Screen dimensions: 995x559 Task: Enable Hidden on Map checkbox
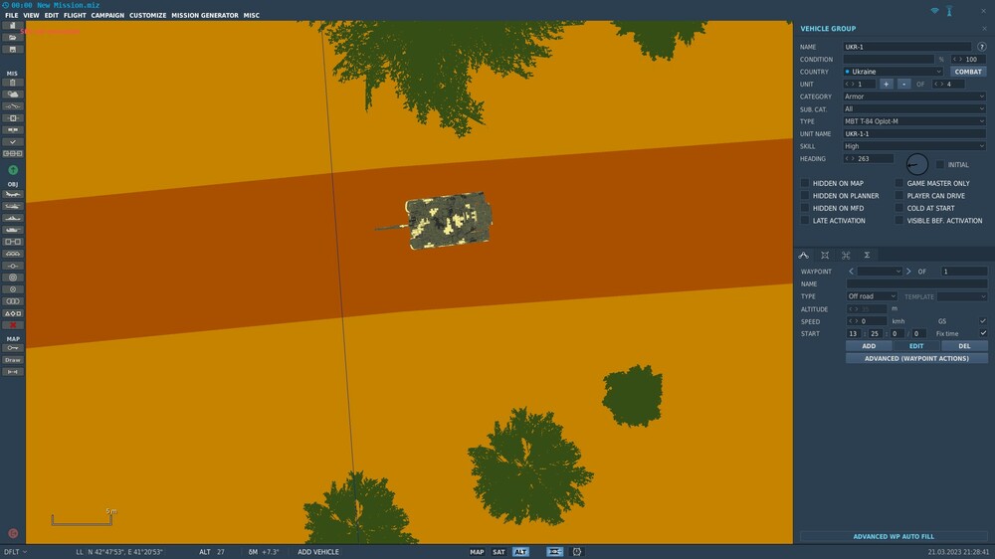805,183
